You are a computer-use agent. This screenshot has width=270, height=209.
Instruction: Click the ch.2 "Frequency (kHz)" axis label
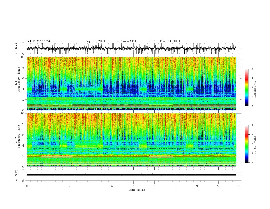click(19, 136)
